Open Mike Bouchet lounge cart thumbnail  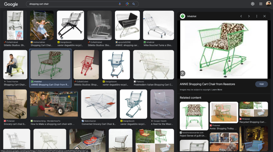(158, 26)
